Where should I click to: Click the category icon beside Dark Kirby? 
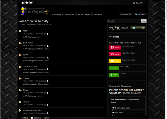pyautogui.click(x=20, y=43)
